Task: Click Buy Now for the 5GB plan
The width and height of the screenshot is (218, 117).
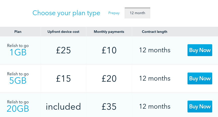Action: 200,78
